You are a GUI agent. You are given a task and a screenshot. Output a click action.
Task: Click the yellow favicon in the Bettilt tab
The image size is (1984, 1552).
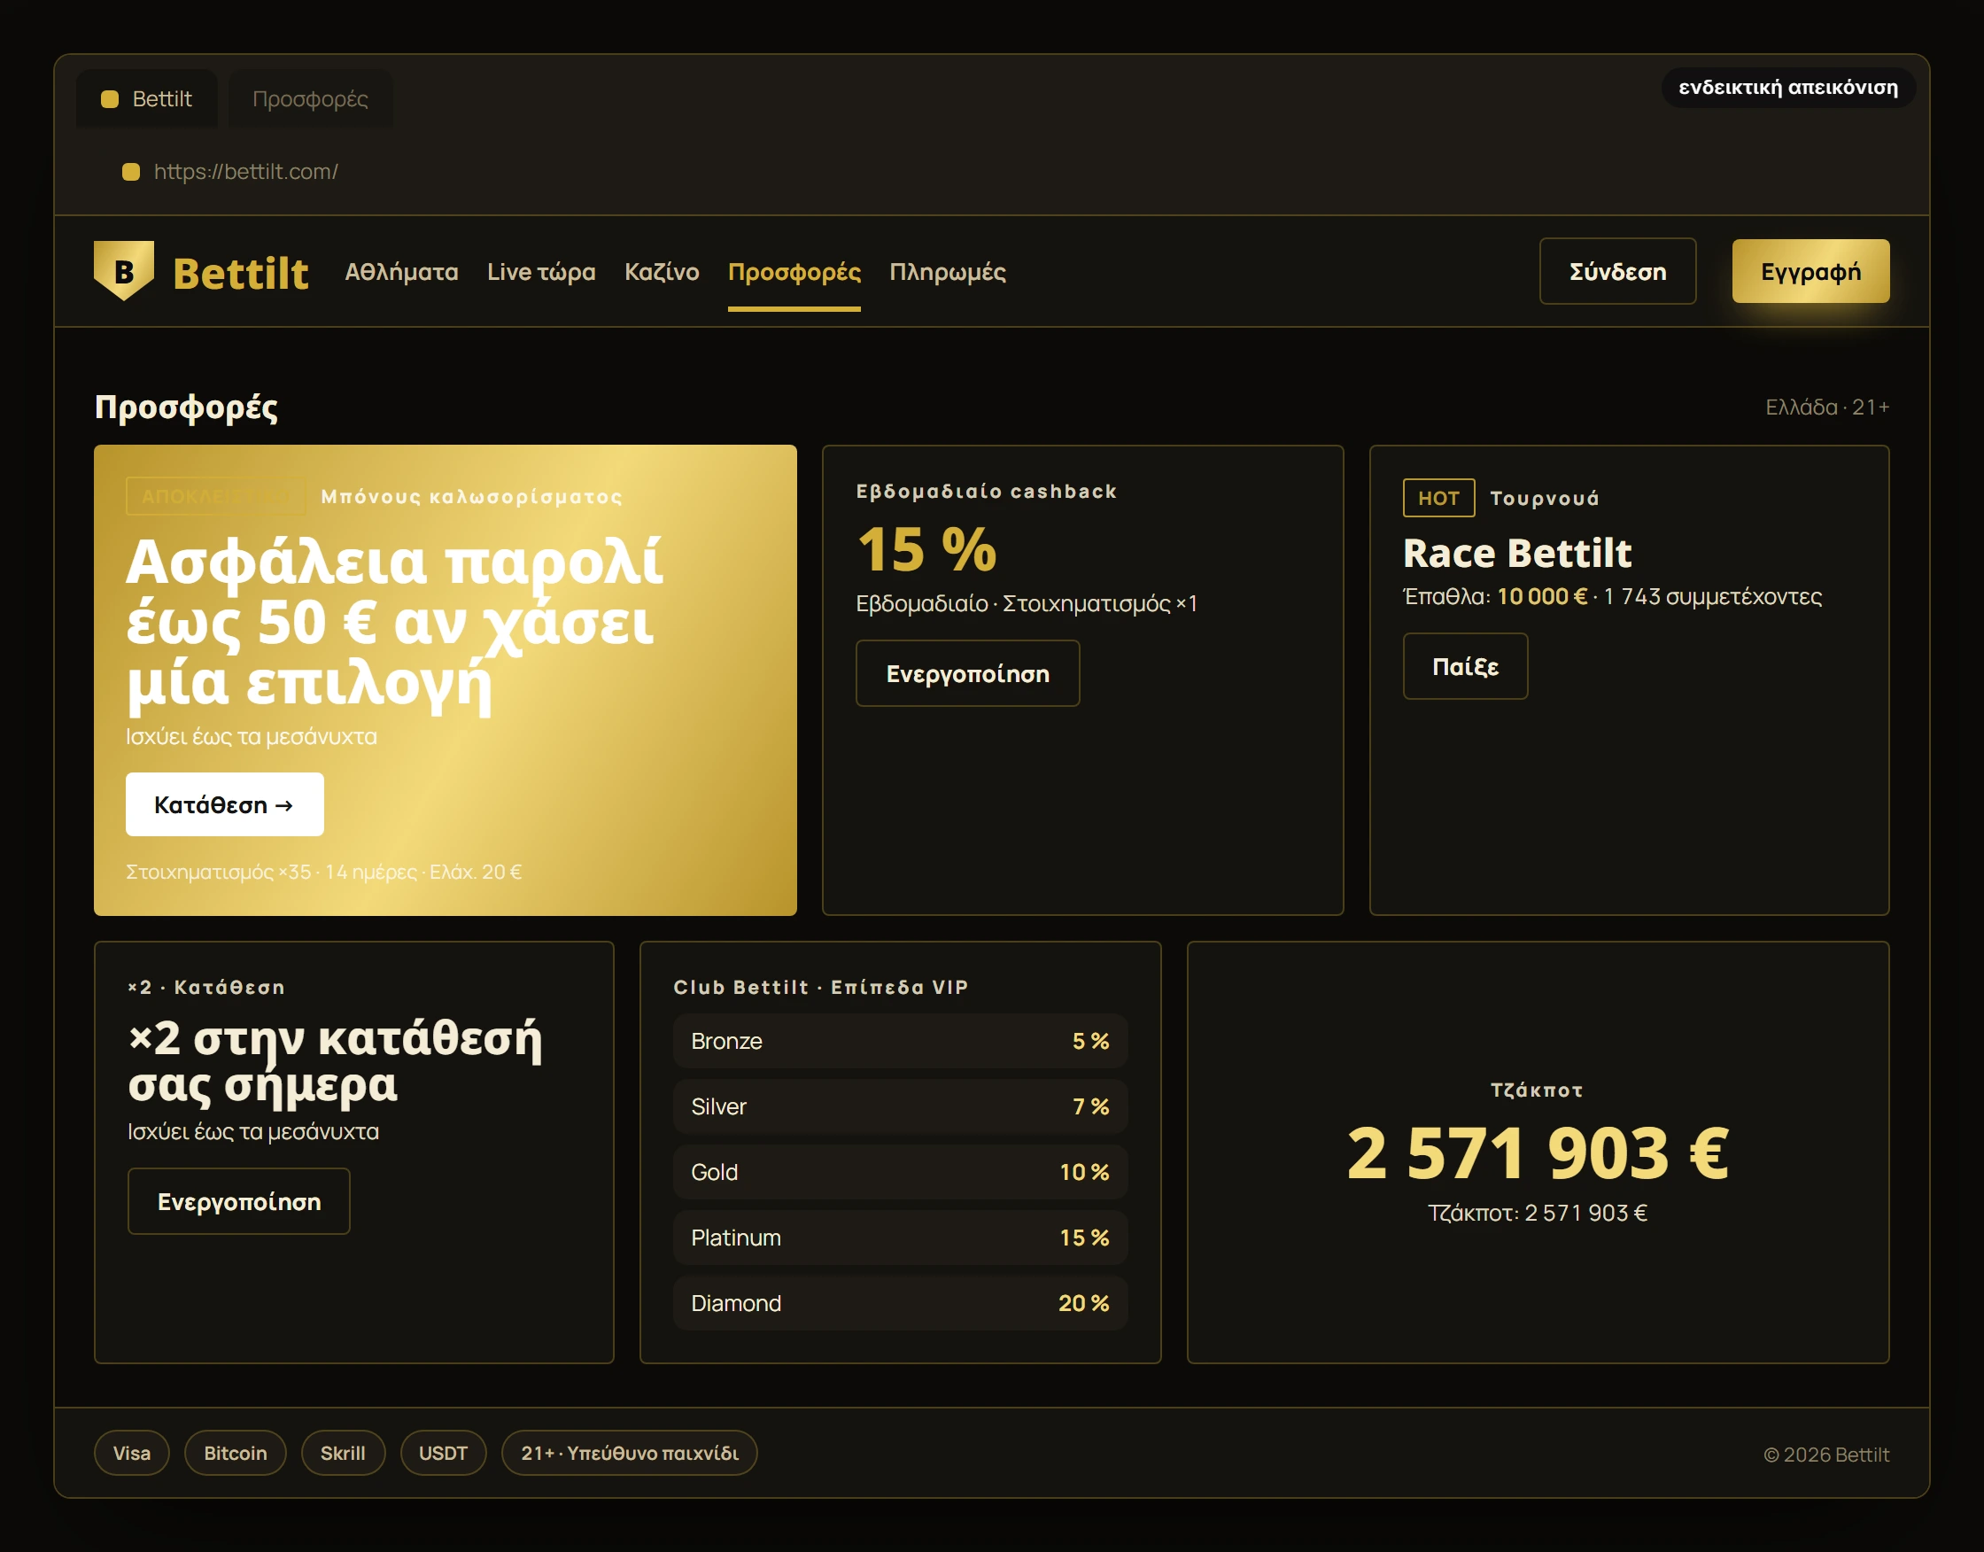click(110, 99)
